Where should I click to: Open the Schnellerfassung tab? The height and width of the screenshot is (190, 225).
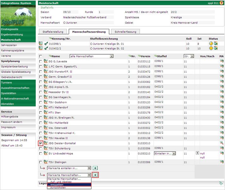pyautogui.click(x=125, y=32)
